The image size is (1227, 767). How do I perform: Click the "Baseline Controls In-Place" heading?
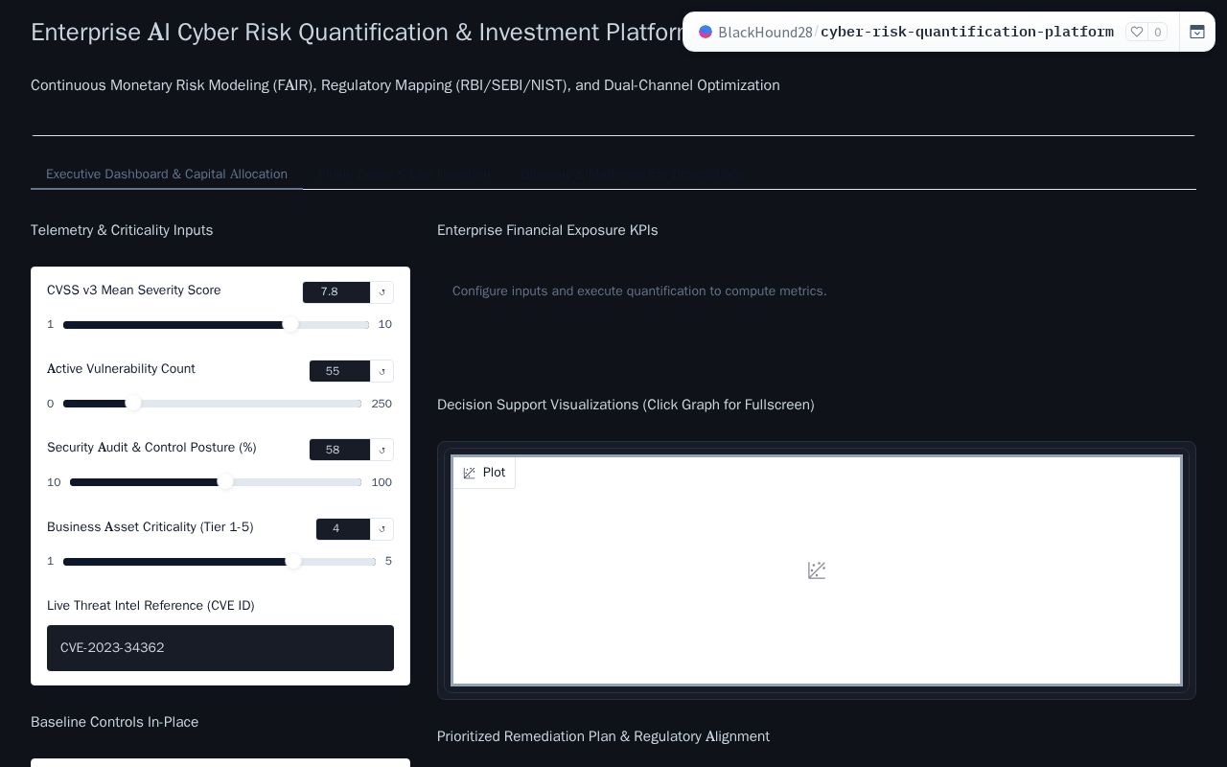click(115, 722)
